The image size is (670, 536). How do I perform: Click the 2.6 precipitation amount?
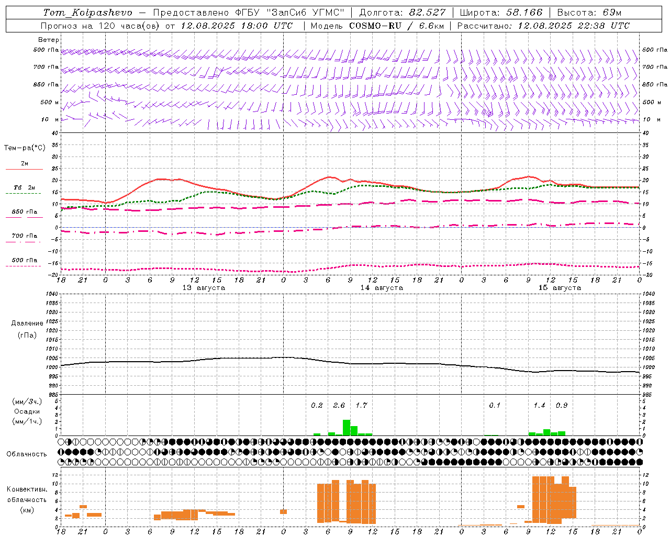(x=339, y=406)
